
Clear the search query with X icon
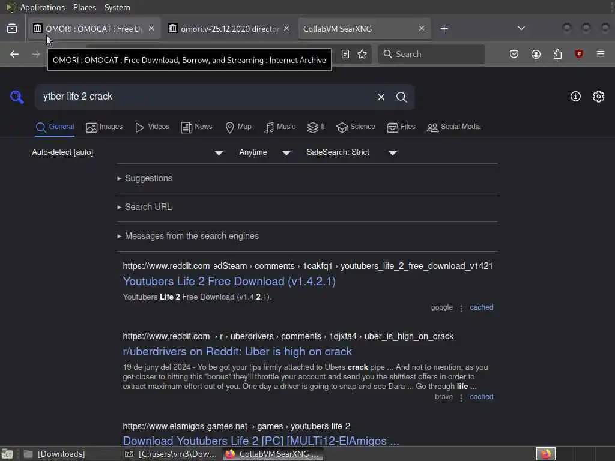point(381,97)
